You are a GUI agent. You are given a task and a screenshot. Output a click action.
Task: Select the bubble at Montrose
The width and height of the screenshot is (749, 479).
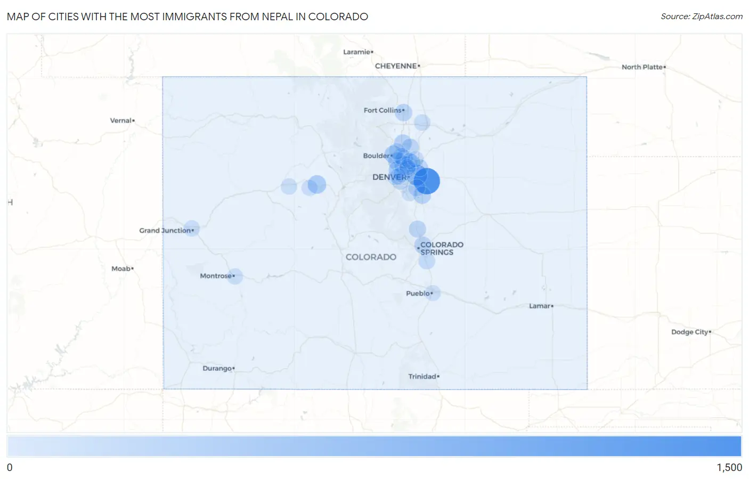click(x=235, y=276)
